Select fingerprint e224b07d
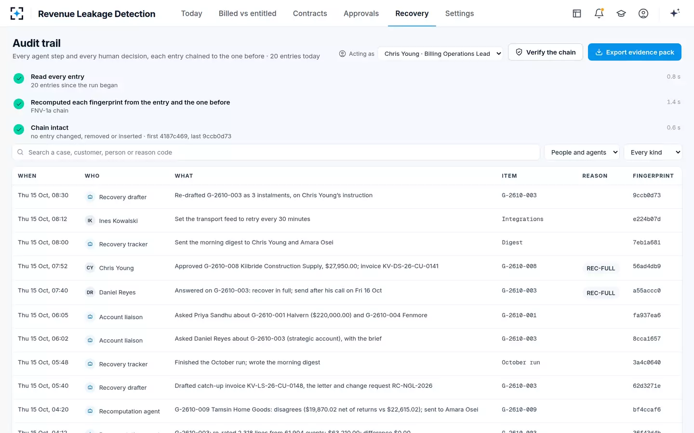The image size is (694, 433). [x=647, y=219]
